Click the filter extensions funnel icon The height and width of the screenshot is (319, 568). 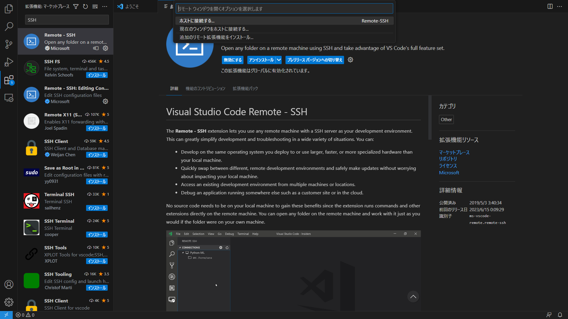click(x=76, y=6)
